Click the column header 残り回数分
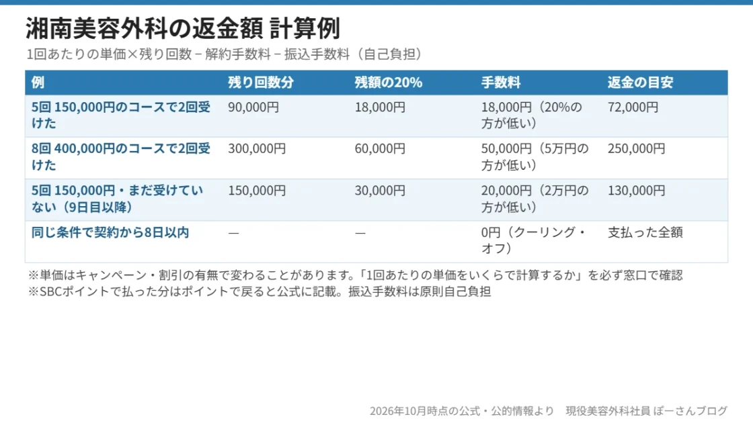Image resolution: width=753 pixels, height=423 pixels. pyautogui.click(x=261, y=83)
